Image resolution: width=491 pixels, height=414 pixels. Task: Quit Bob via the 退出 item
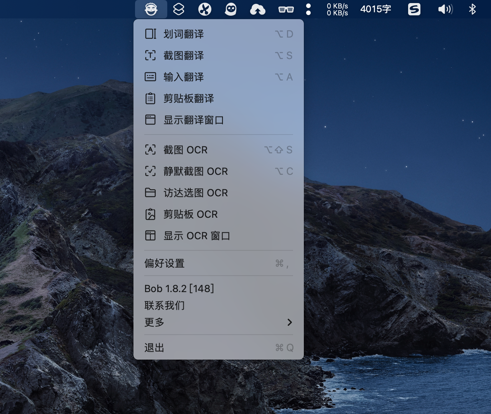click(154, 348)
